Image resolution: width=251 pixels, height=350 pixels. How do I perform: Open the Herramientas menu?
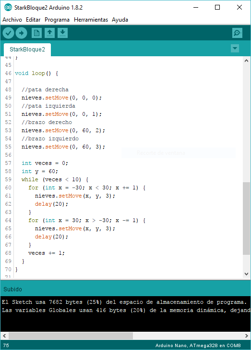(91, 20)
